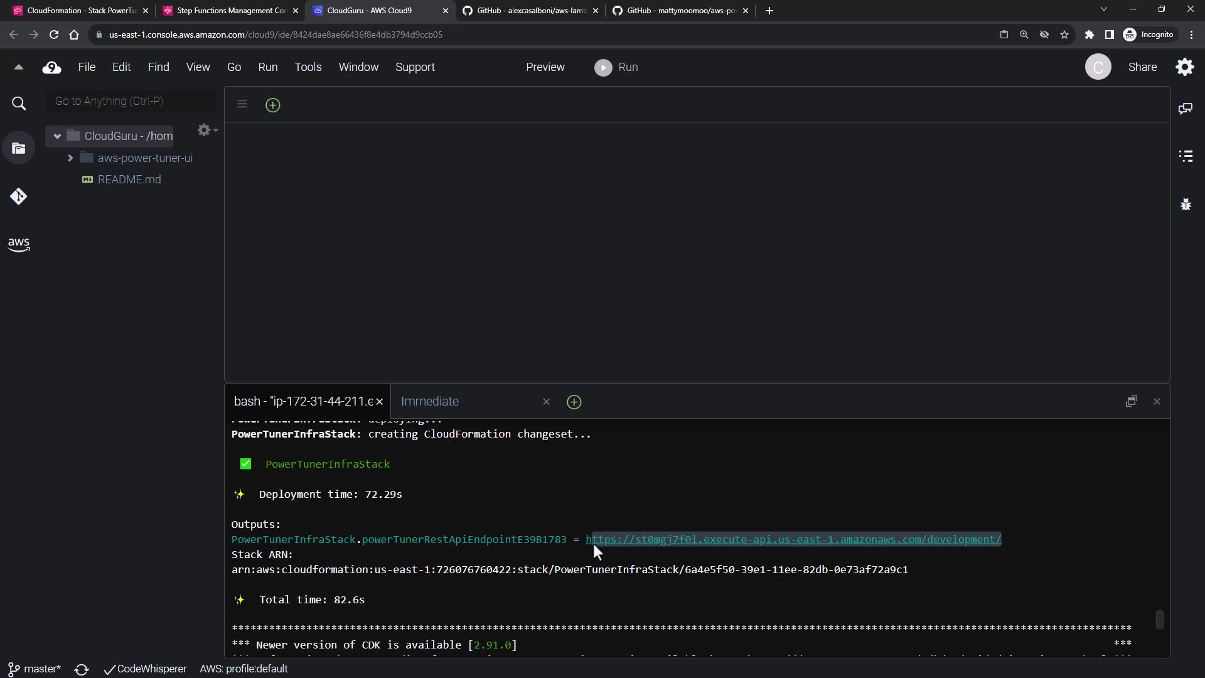Open the AWS Toolkit sidebar icon
This screenshot has width=1205, height=678.
(19, 244)
